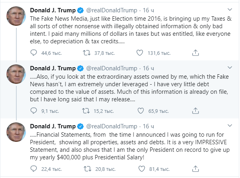Open Donald J. Trump name on first tweet
240x178 pixels.
coord(53,9)
